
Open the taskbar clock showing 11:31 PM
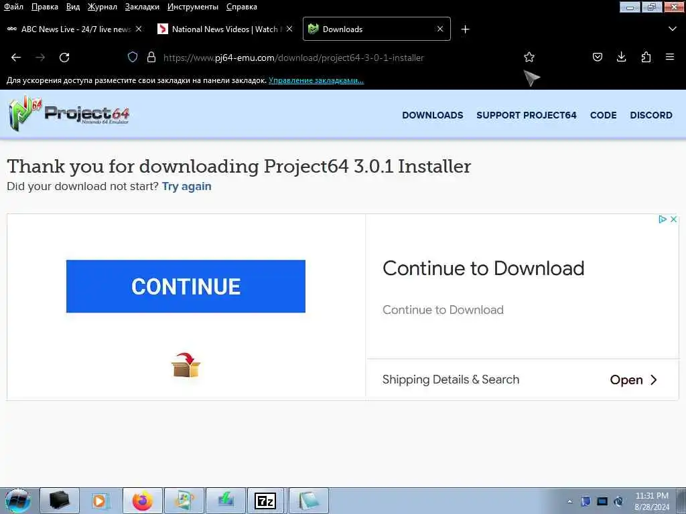coord(652,501)
